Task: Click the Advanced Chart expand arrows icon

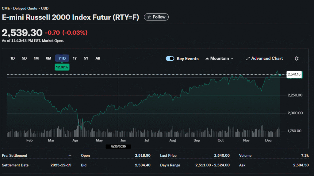Action: [x=248, y=58]
